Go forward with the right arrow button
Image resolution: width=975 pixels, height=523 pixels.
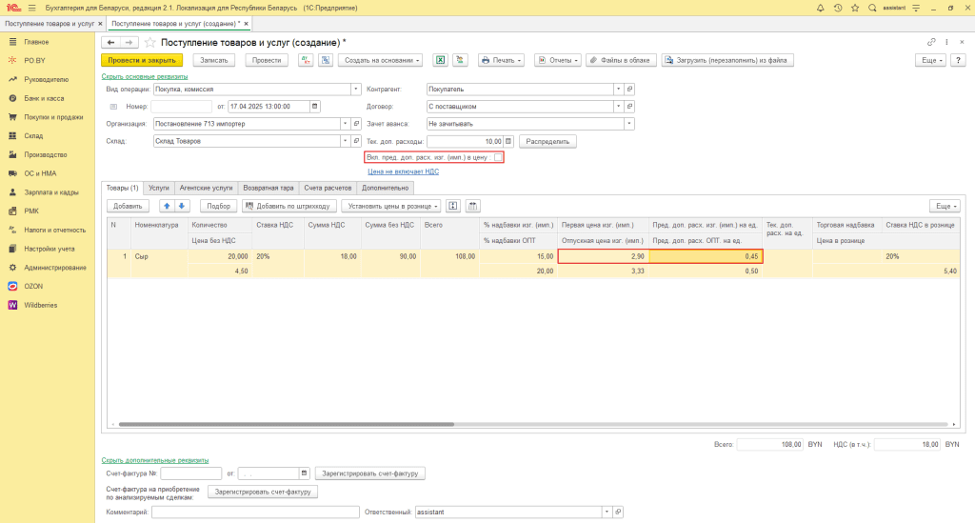[129, 42]
